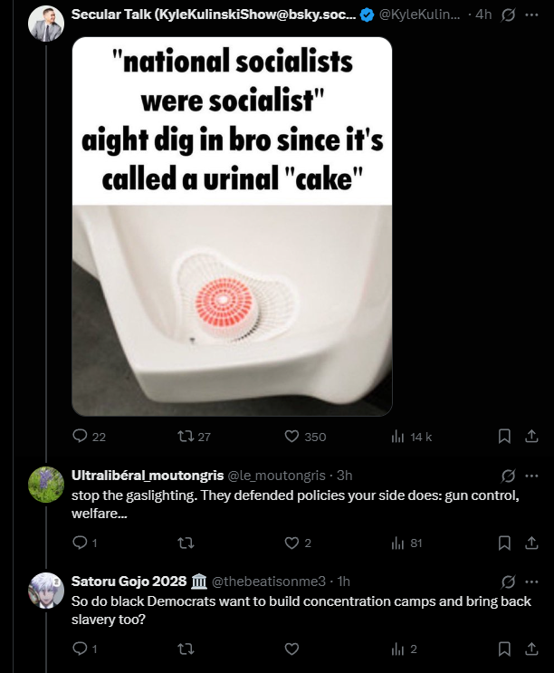Open Secular Talk profile avatar
This screenshot has height=673, width=554.
46,24
